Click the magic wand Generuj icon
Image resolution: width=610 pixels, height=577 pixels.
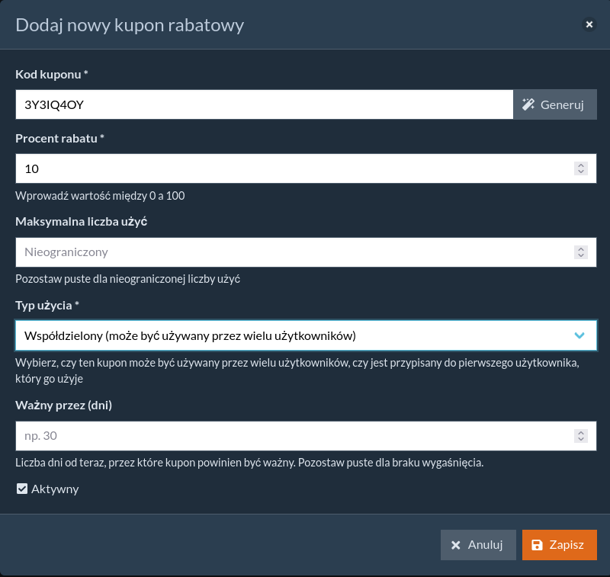528,105
